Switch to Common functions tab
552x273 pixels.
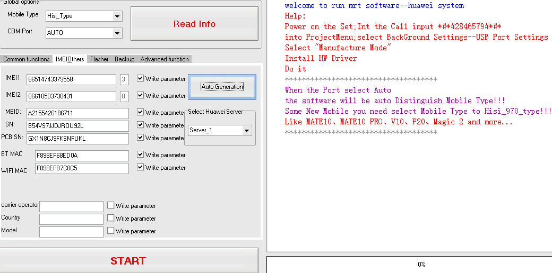tap(27, 59)
